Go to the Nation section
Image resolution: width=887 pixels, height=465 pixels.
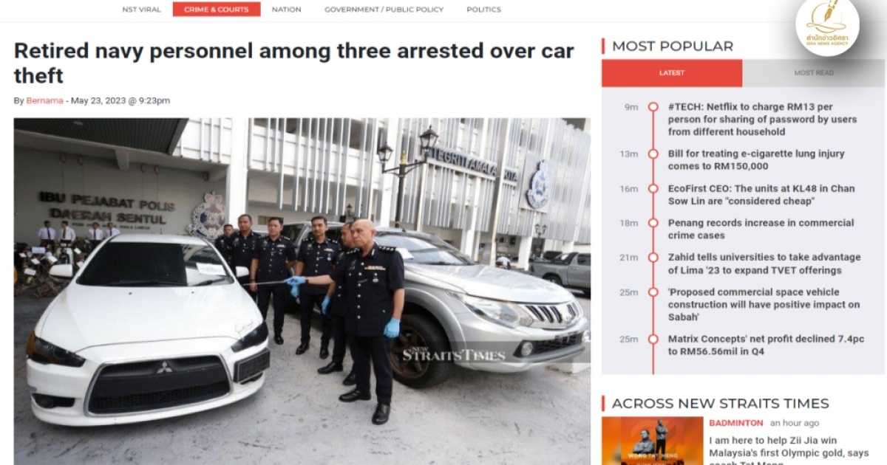[x=286, y=10]
